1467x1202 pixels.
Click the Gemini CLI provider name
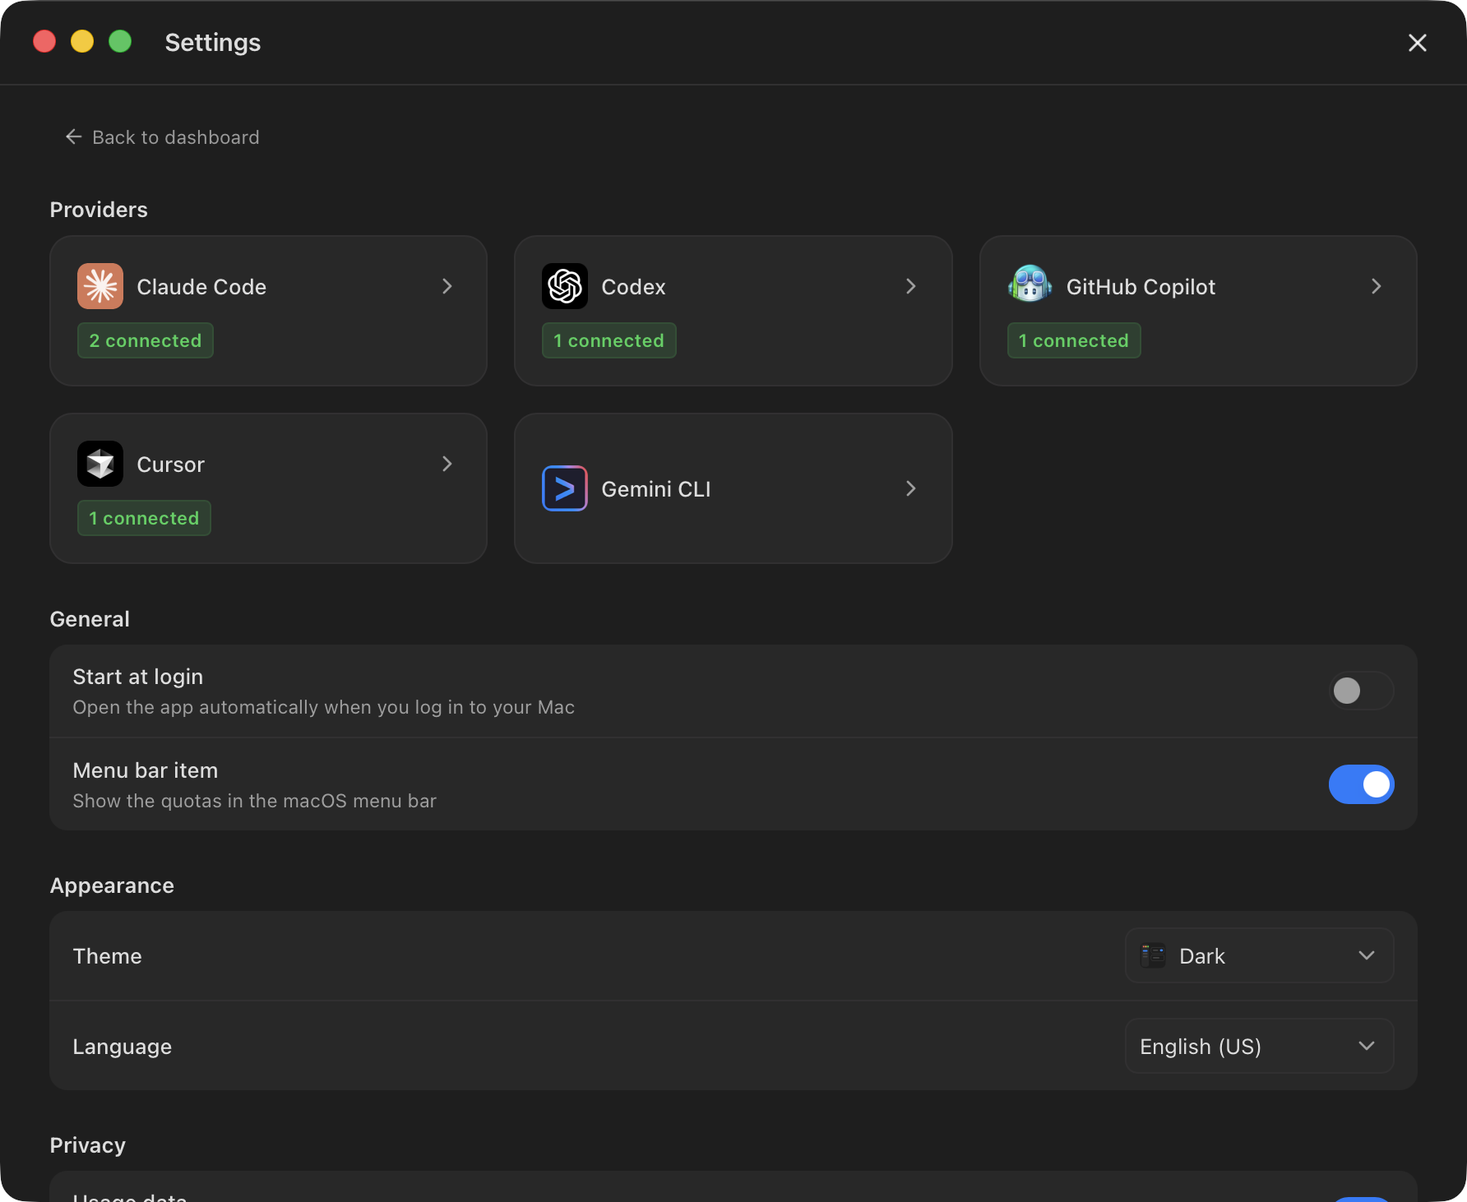(656, 489)
